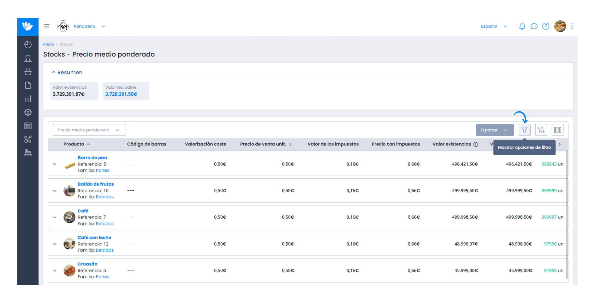Open the Español language dropdown
The width and height of the screenshot is (595, 302).
click(x=494, y=26)
